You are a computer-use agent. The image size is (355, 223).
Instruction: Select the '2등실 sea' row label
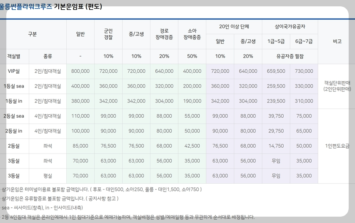click(14, 116)
